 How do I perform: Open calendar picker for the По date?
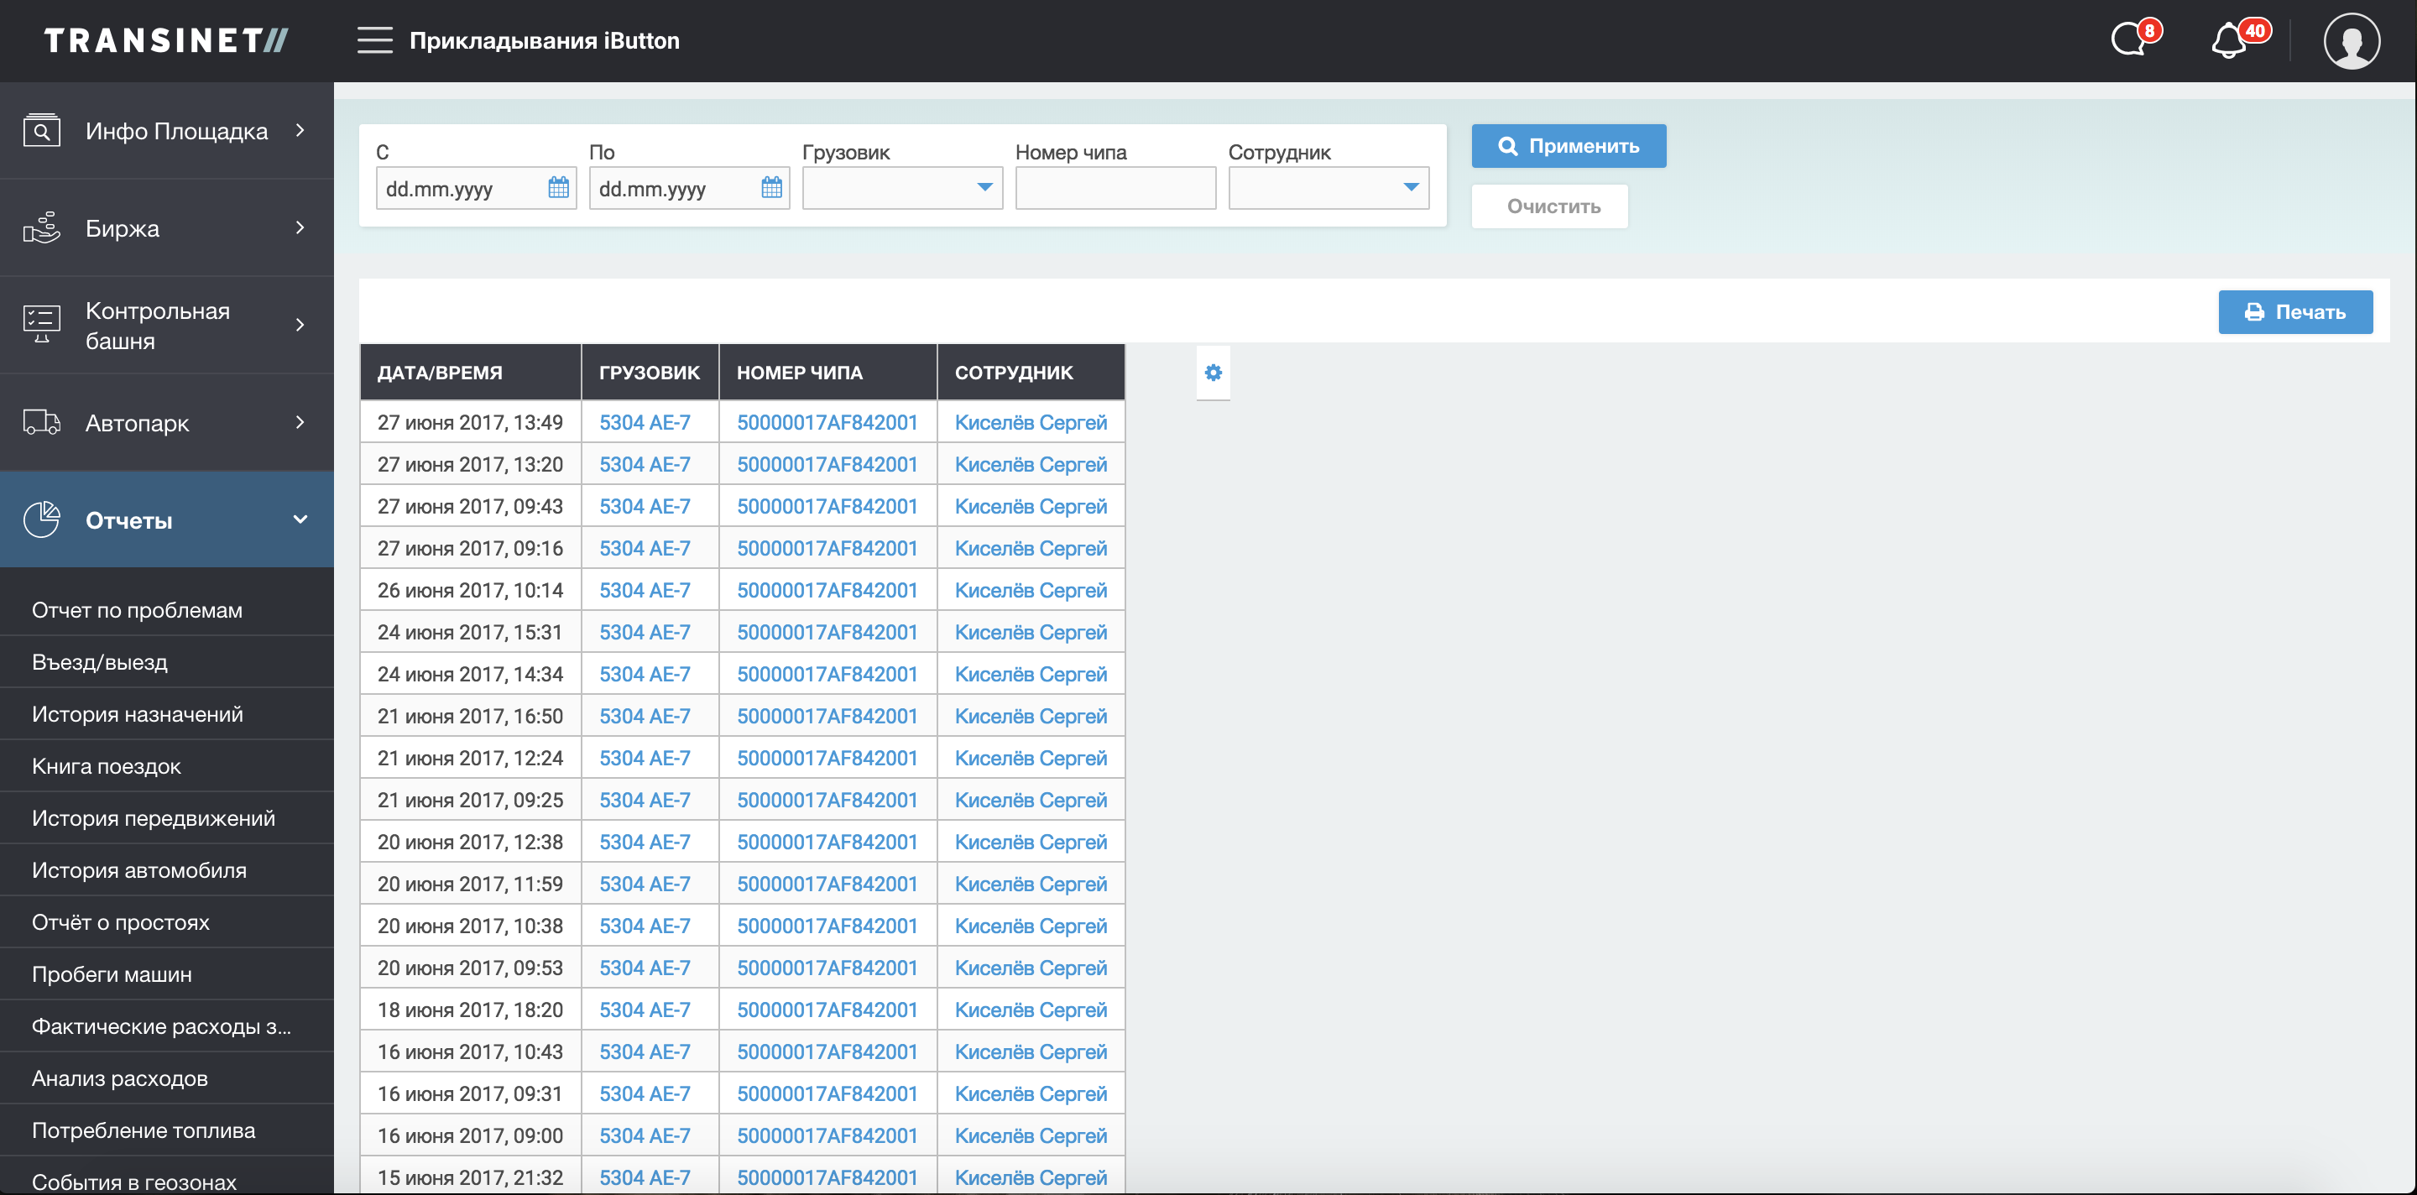pyautogui.click(x=771, y=188)
